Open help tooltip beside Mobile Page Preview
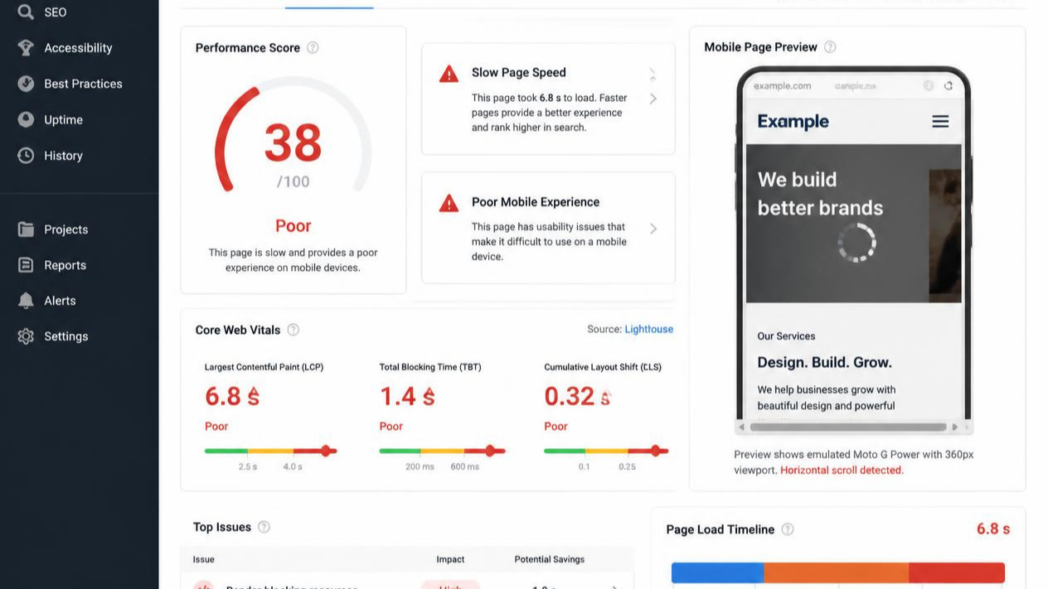Screen dimensions: 1048x589 830,47
